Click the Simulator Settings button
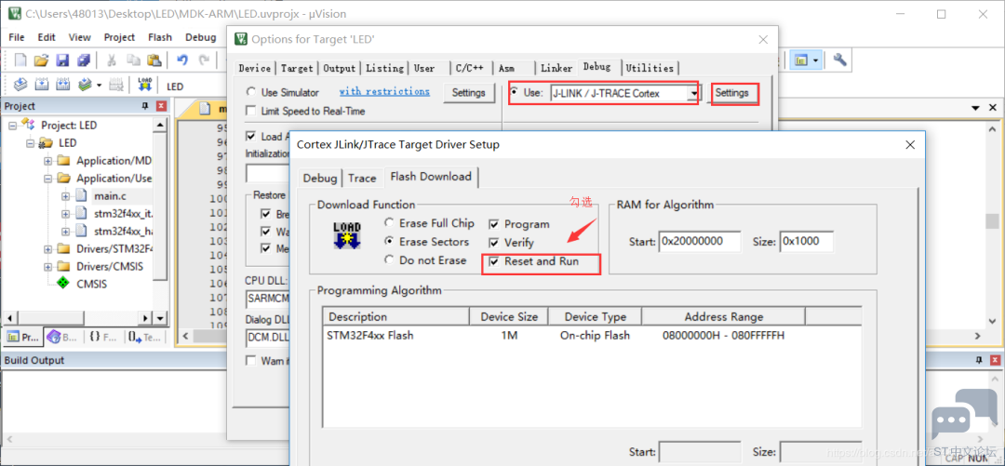Image resolution: width=1005 pixels, height=466 pixels. tap(468, 93)
